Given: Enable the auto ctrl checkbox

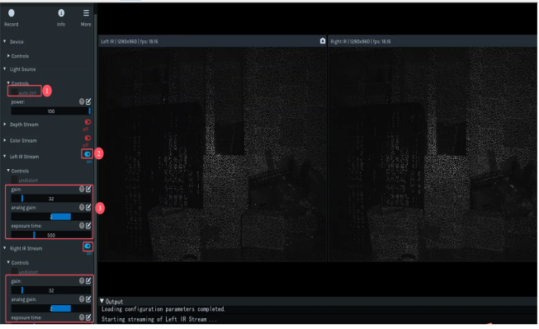Looking at the screenshot, I should 14,92.
